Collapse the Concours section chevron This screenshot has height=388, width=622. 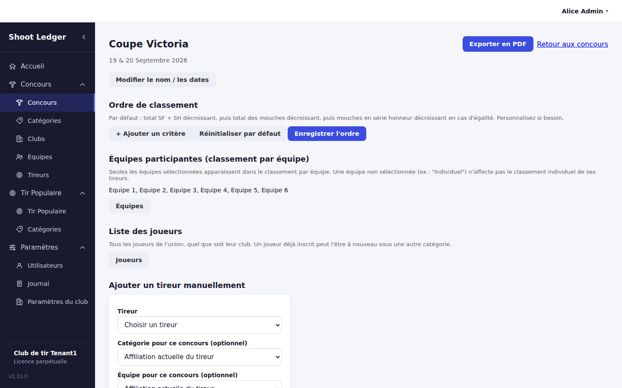(x=83, y=84)
